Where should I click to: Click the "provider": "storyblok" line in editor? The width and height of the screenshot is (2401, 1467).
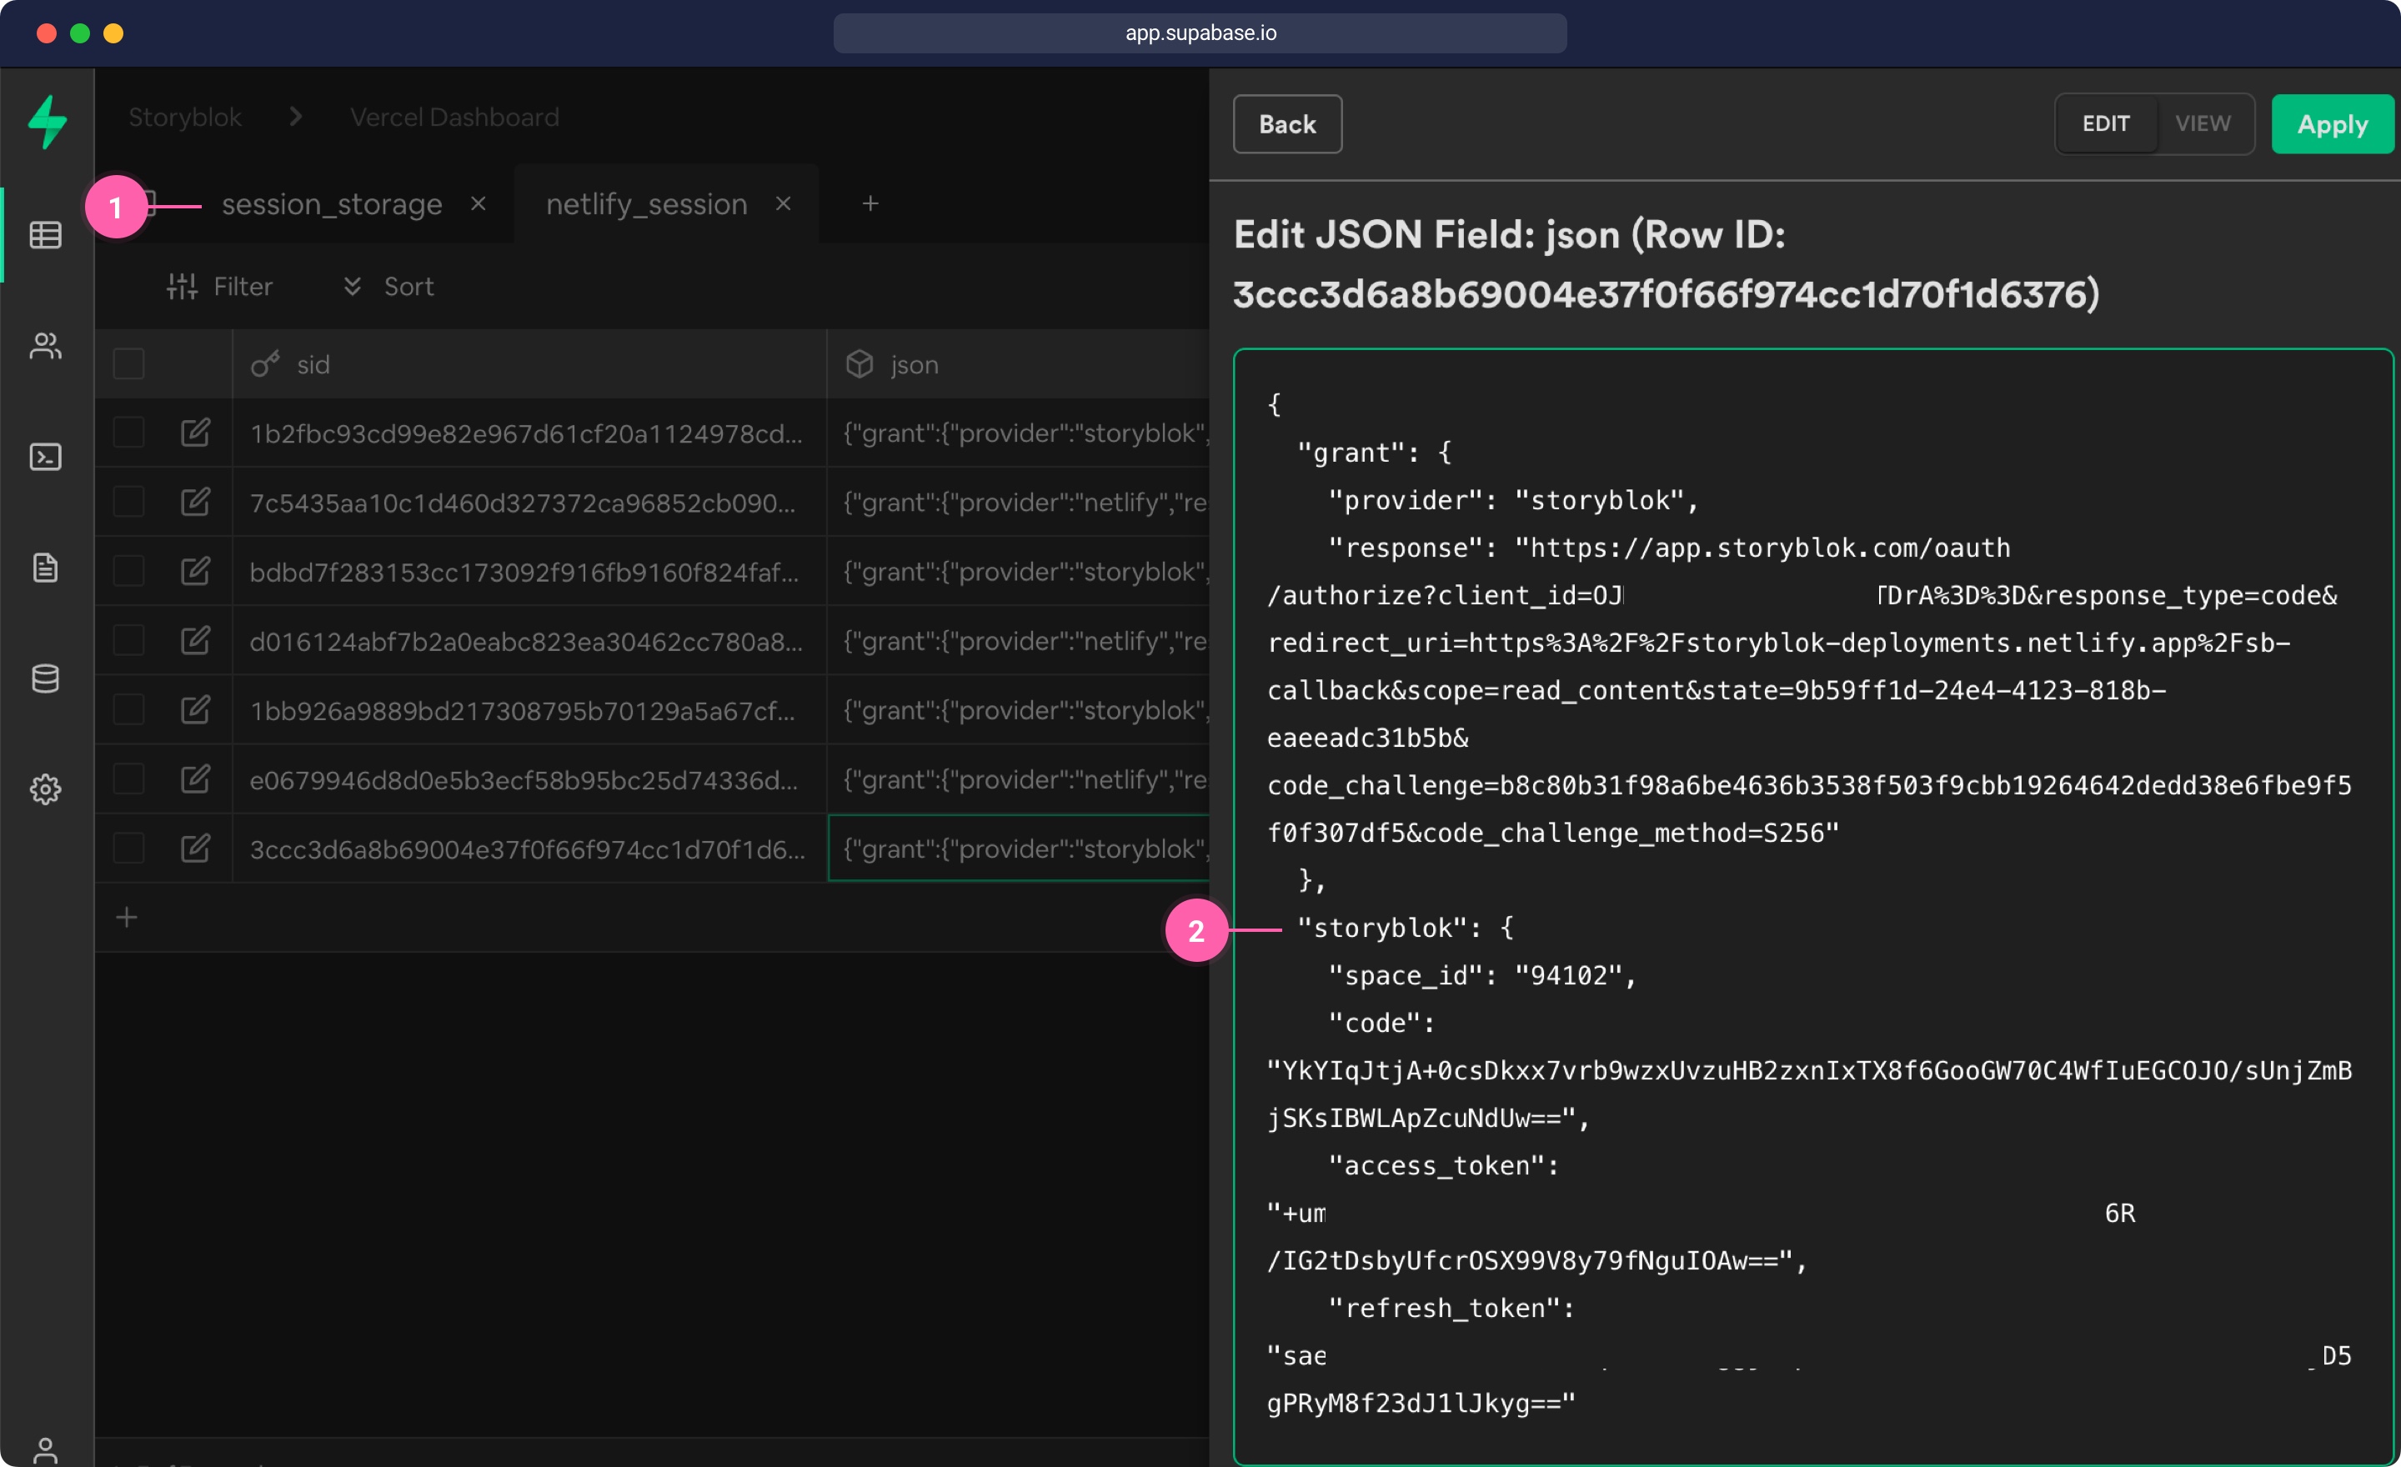[x=1513, y=500]
